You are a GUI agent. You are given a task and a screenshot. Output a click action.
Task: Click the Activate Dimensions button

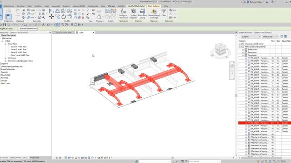coord(28,29)
